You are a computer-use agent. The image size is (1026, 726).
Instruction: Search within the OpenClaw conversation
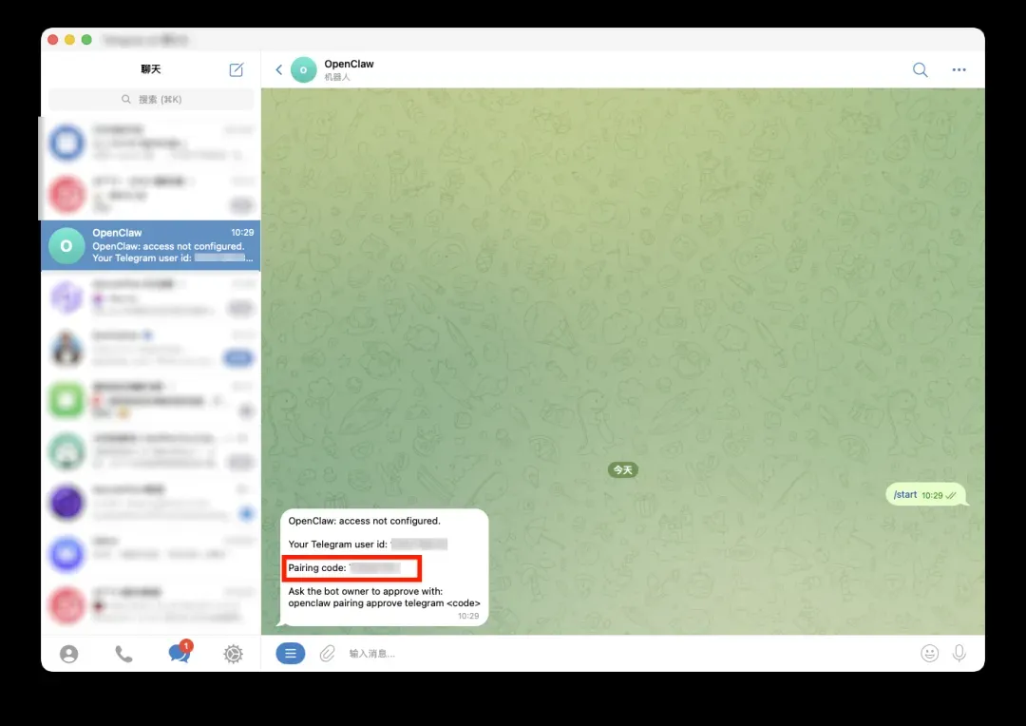pos(920,69)
